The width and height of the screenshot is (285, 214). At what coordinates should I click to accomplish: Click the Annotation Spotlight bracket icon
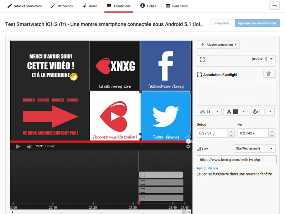click(199, 75)
